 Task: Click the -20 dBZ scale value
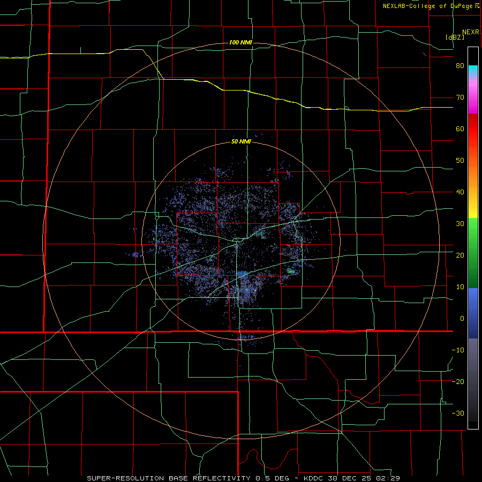click(x=458, y=382)
